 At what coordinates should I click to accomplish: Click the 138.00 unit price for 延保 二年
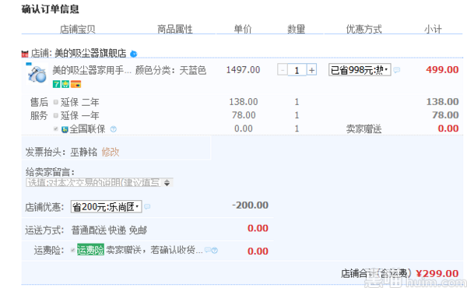[x=244, y=102]
